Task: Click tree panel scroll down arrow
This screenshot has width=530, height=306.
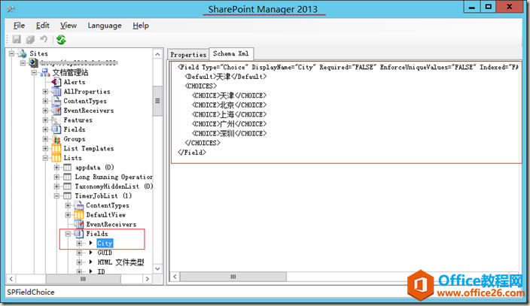Action: [x=157, y=269]
